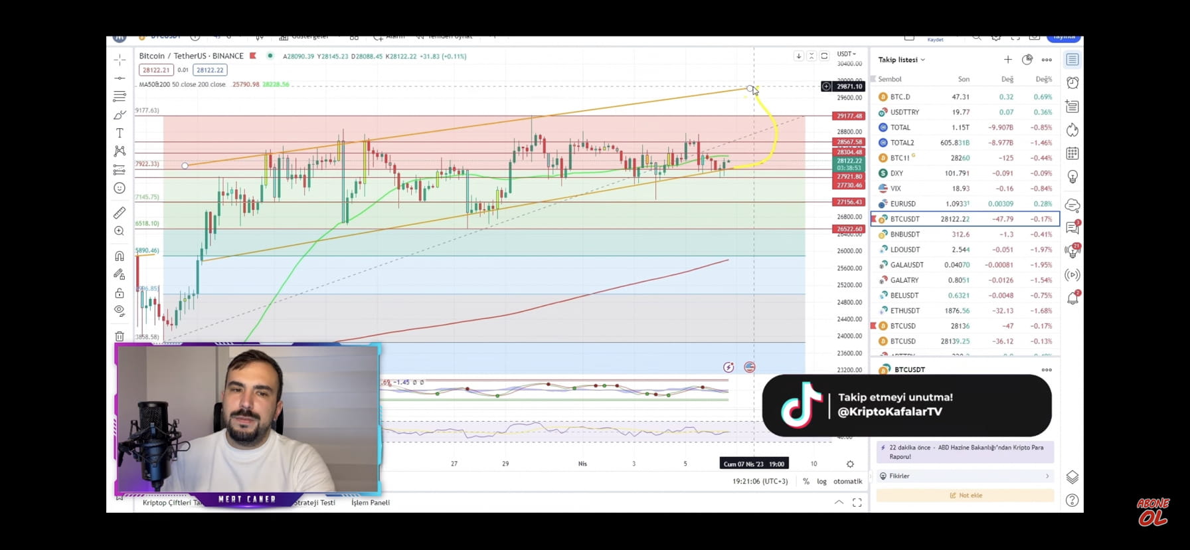Viewport: 1190px width, 550px height.
Task: Open the MA50&200 indicator legend
Action: coord(182,84)
